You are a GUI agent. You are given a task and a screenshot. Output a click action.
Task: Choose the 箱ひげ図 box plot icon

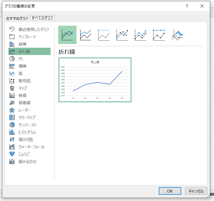click(x=12, y=139)
